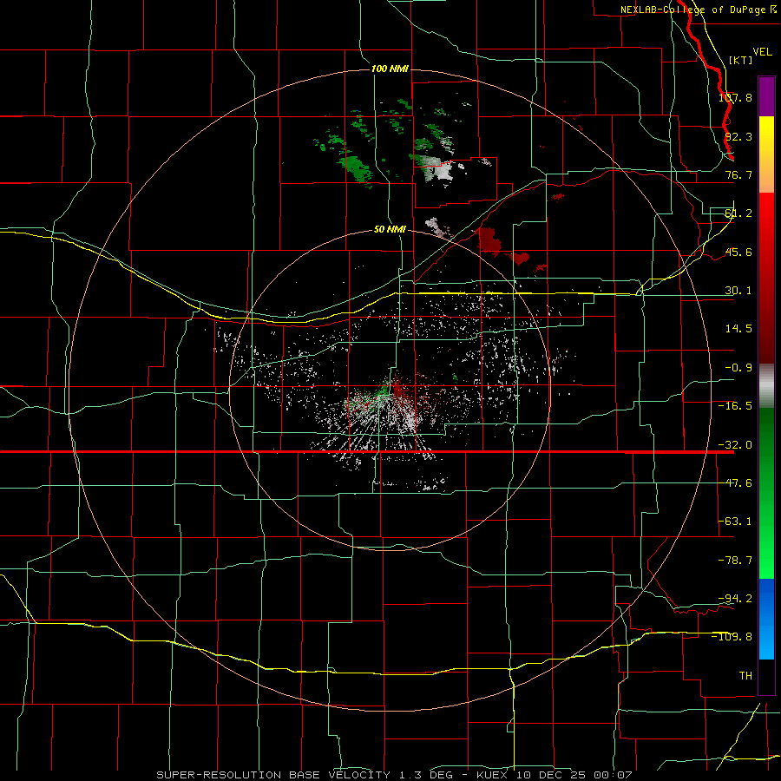Viewport: 781px width, 781px height.
Task: Click the VEL legend title
Action: click(x=762, y=52)
